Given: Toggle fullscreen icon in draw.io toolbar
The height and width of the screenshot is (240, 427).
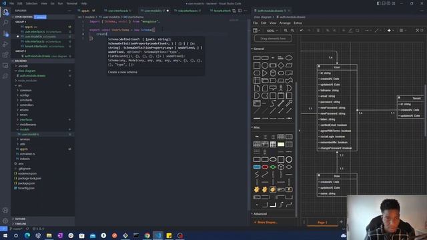Looking at the screenshot, I should pyautogui.click(x=417, y=31).
